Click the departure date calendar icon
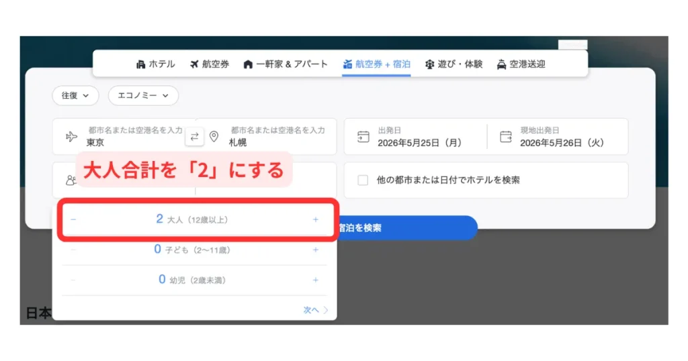The width and height of the screenshot is (688, 361). point(363,137)
